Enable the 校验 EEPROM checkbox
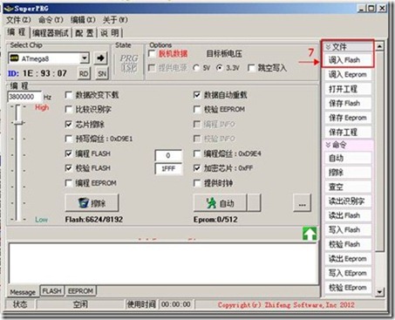 [197, 110]
